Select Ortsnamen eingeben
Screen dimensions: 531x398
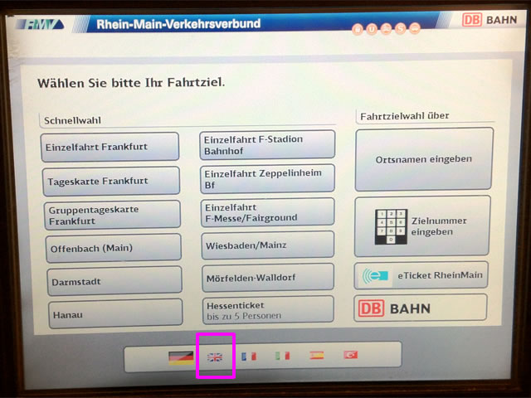tap(423, 158)
